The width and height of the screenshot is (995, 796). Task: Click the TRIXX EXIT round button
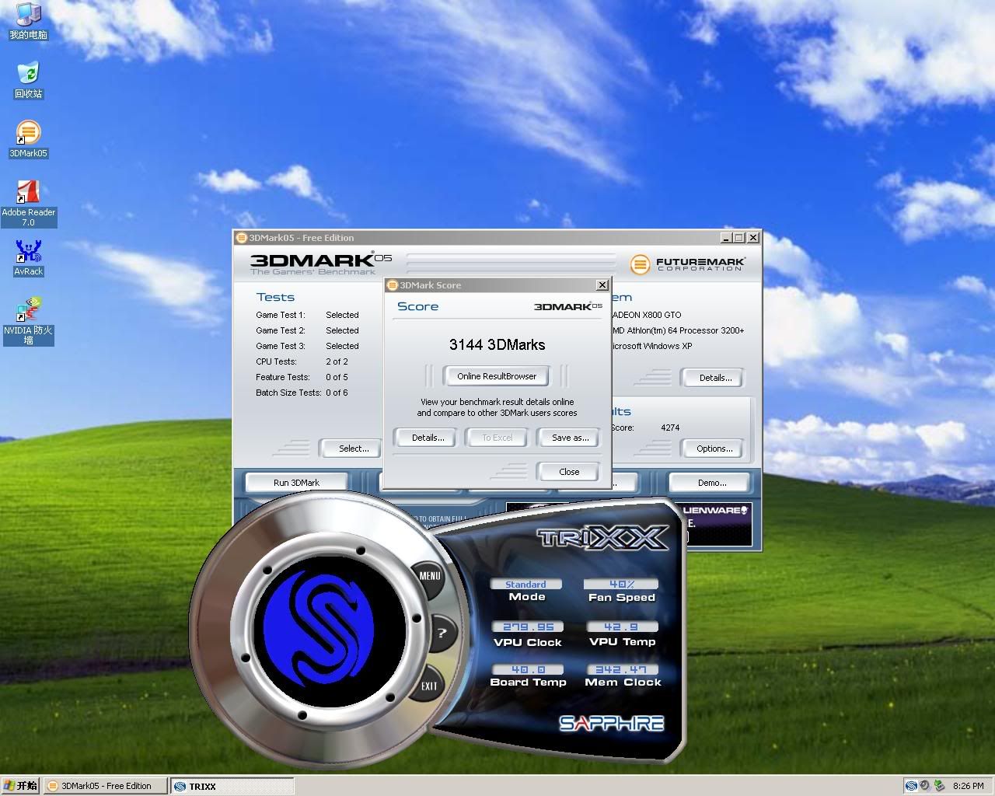point(429,686)
